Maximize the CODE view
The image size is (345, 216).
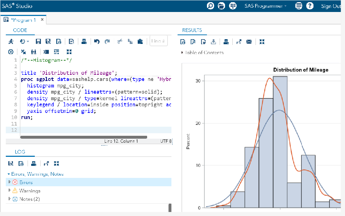pos(69,52)
